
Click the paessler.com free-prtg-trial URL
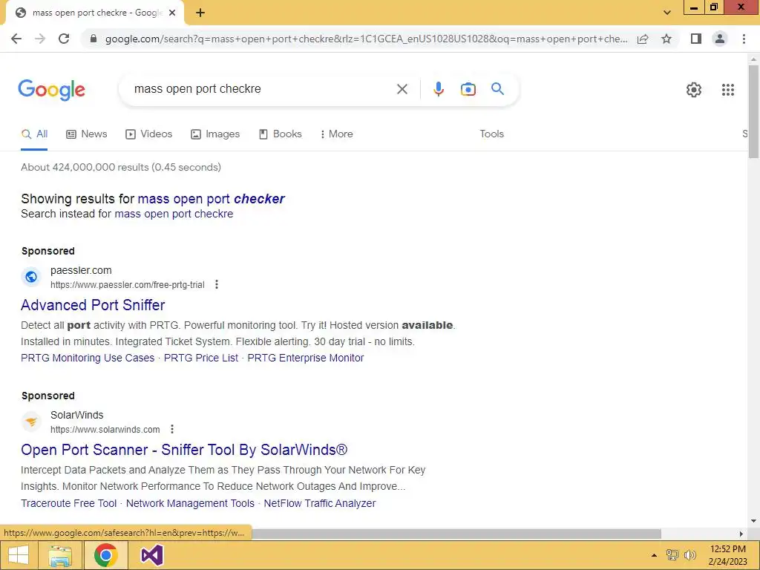tap(128, 284)
